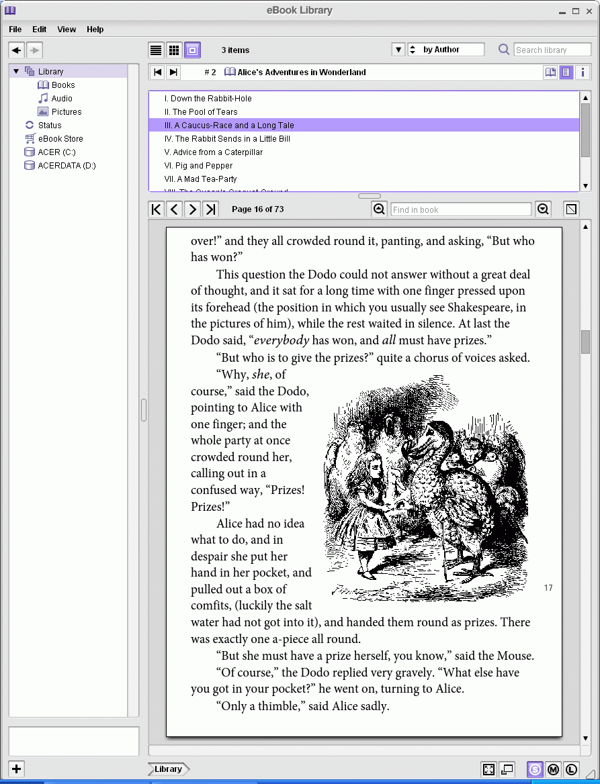Open the Edit menu
Screen dimensions: 600x784
point(39,30)
